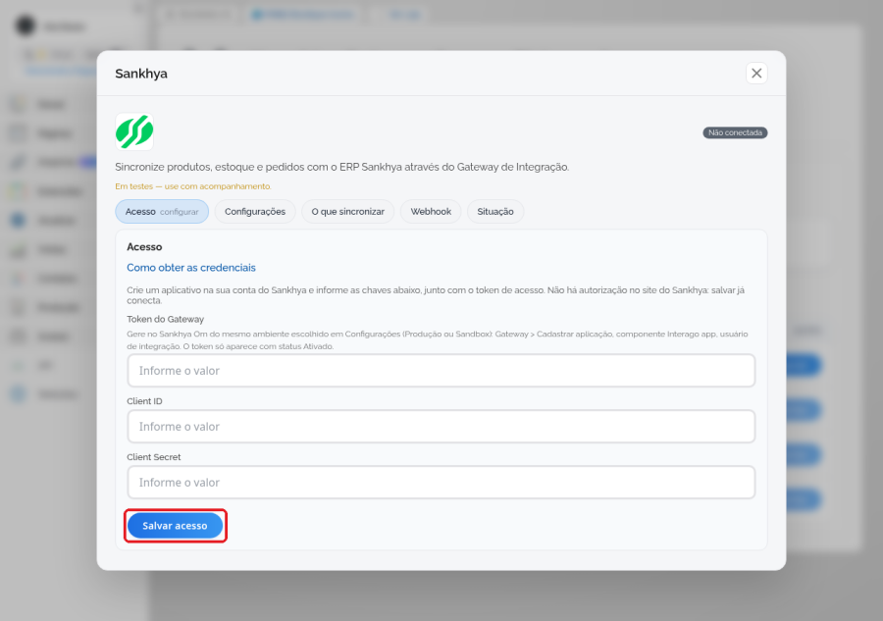Viewport: 883px width, 621px height.
Task: Click into the Client Secret field
Action: coord(441,482)
